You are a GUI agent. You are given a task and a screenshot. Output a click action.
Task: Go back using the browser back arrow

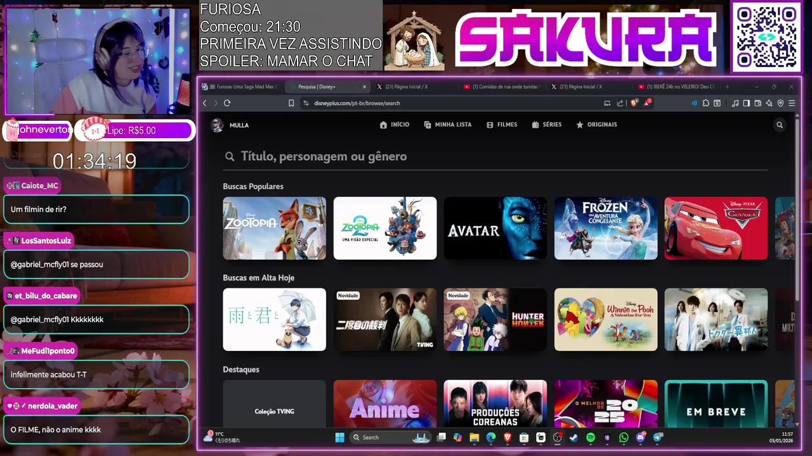pos(205,103)
